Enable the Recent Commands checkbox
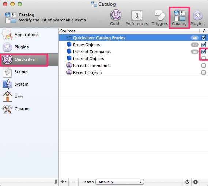 click(204, 66)
